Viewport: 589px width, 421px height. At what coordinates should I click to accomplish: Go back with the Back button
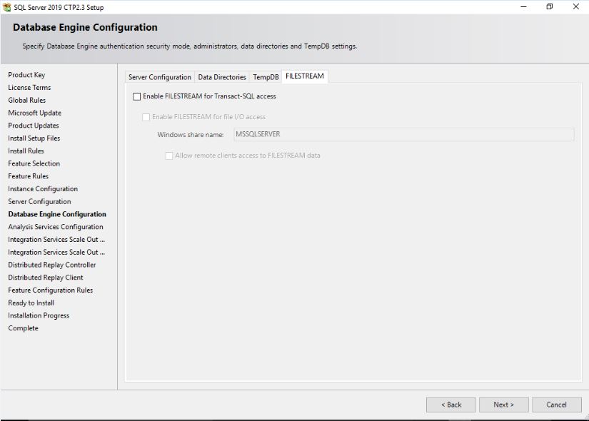tap(450, 405)
